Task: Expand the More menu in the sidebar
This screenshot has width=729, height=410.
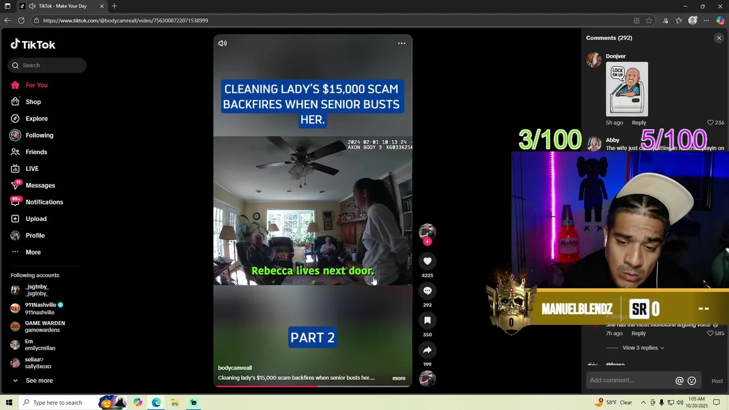Action: point(33,252)
